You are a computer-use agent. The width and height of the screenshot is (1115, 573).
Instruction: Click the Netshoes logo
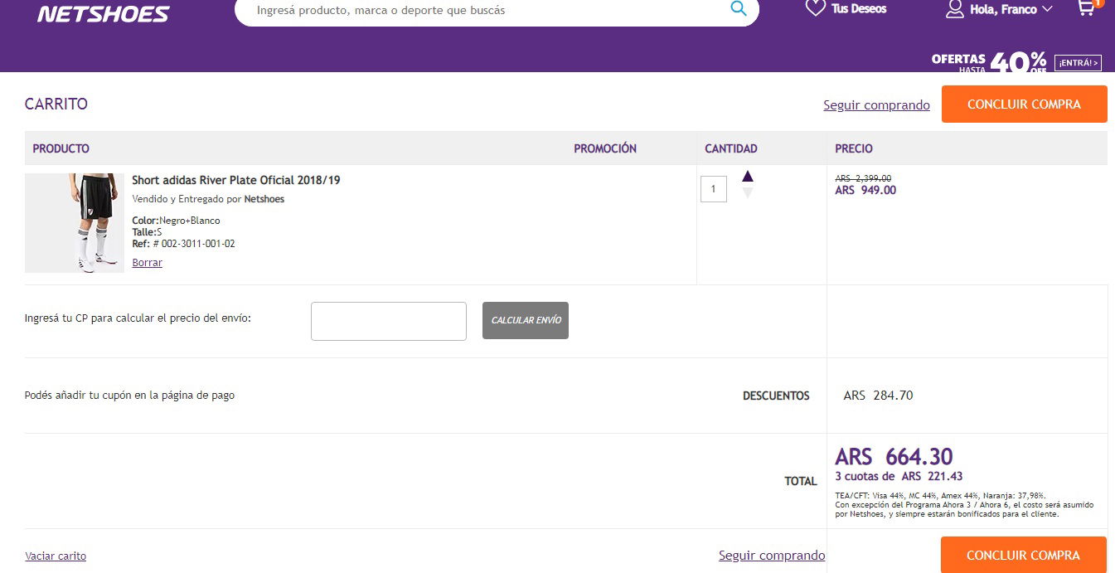point(104,13)
